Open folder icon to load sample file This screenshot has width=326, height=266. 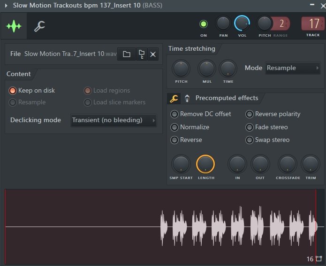coord(126,54)
